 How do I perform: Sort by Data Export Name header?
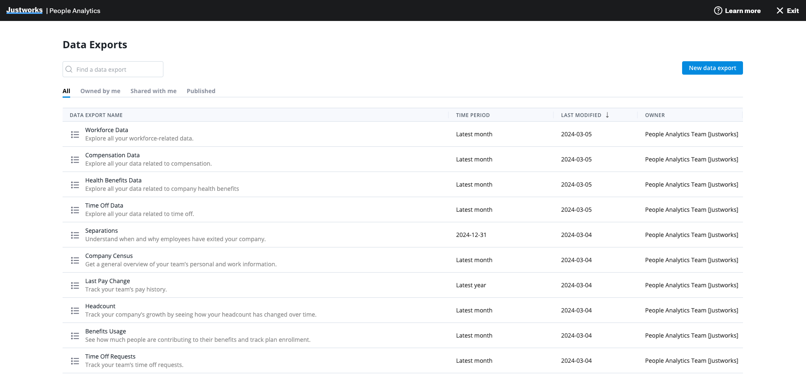click(96, 115)
